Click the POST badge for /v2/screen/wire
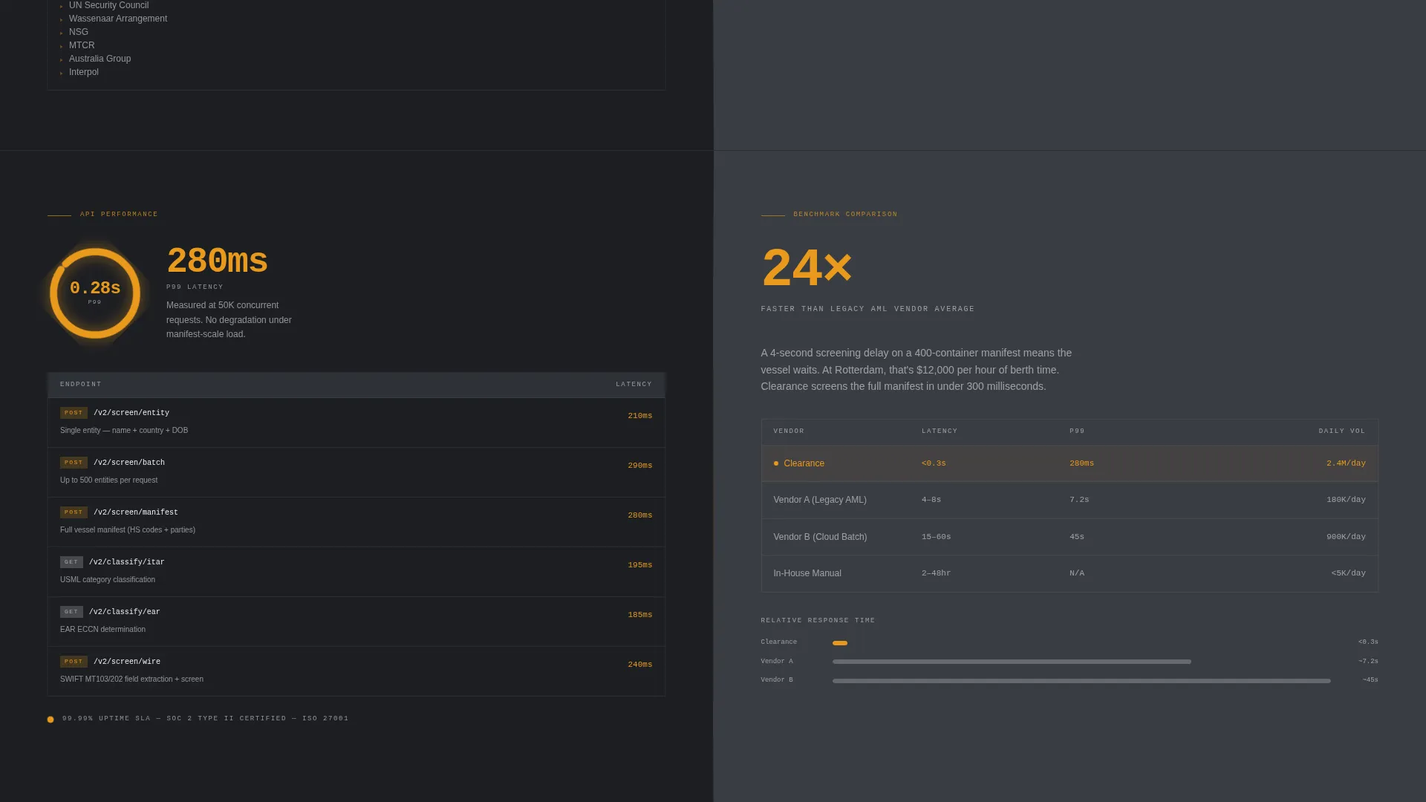Viewport: 1426px width, 802px height. tap(74, 662)
